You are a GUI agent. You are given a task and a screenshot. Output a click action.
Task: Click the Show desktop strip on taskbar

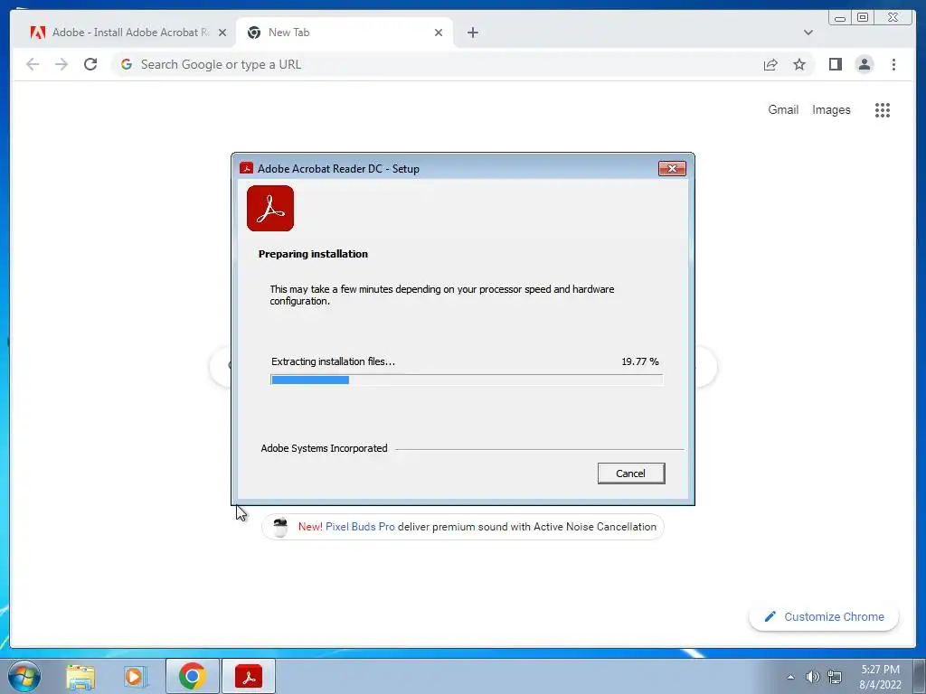pyautogui.click(x=920, y=676)
